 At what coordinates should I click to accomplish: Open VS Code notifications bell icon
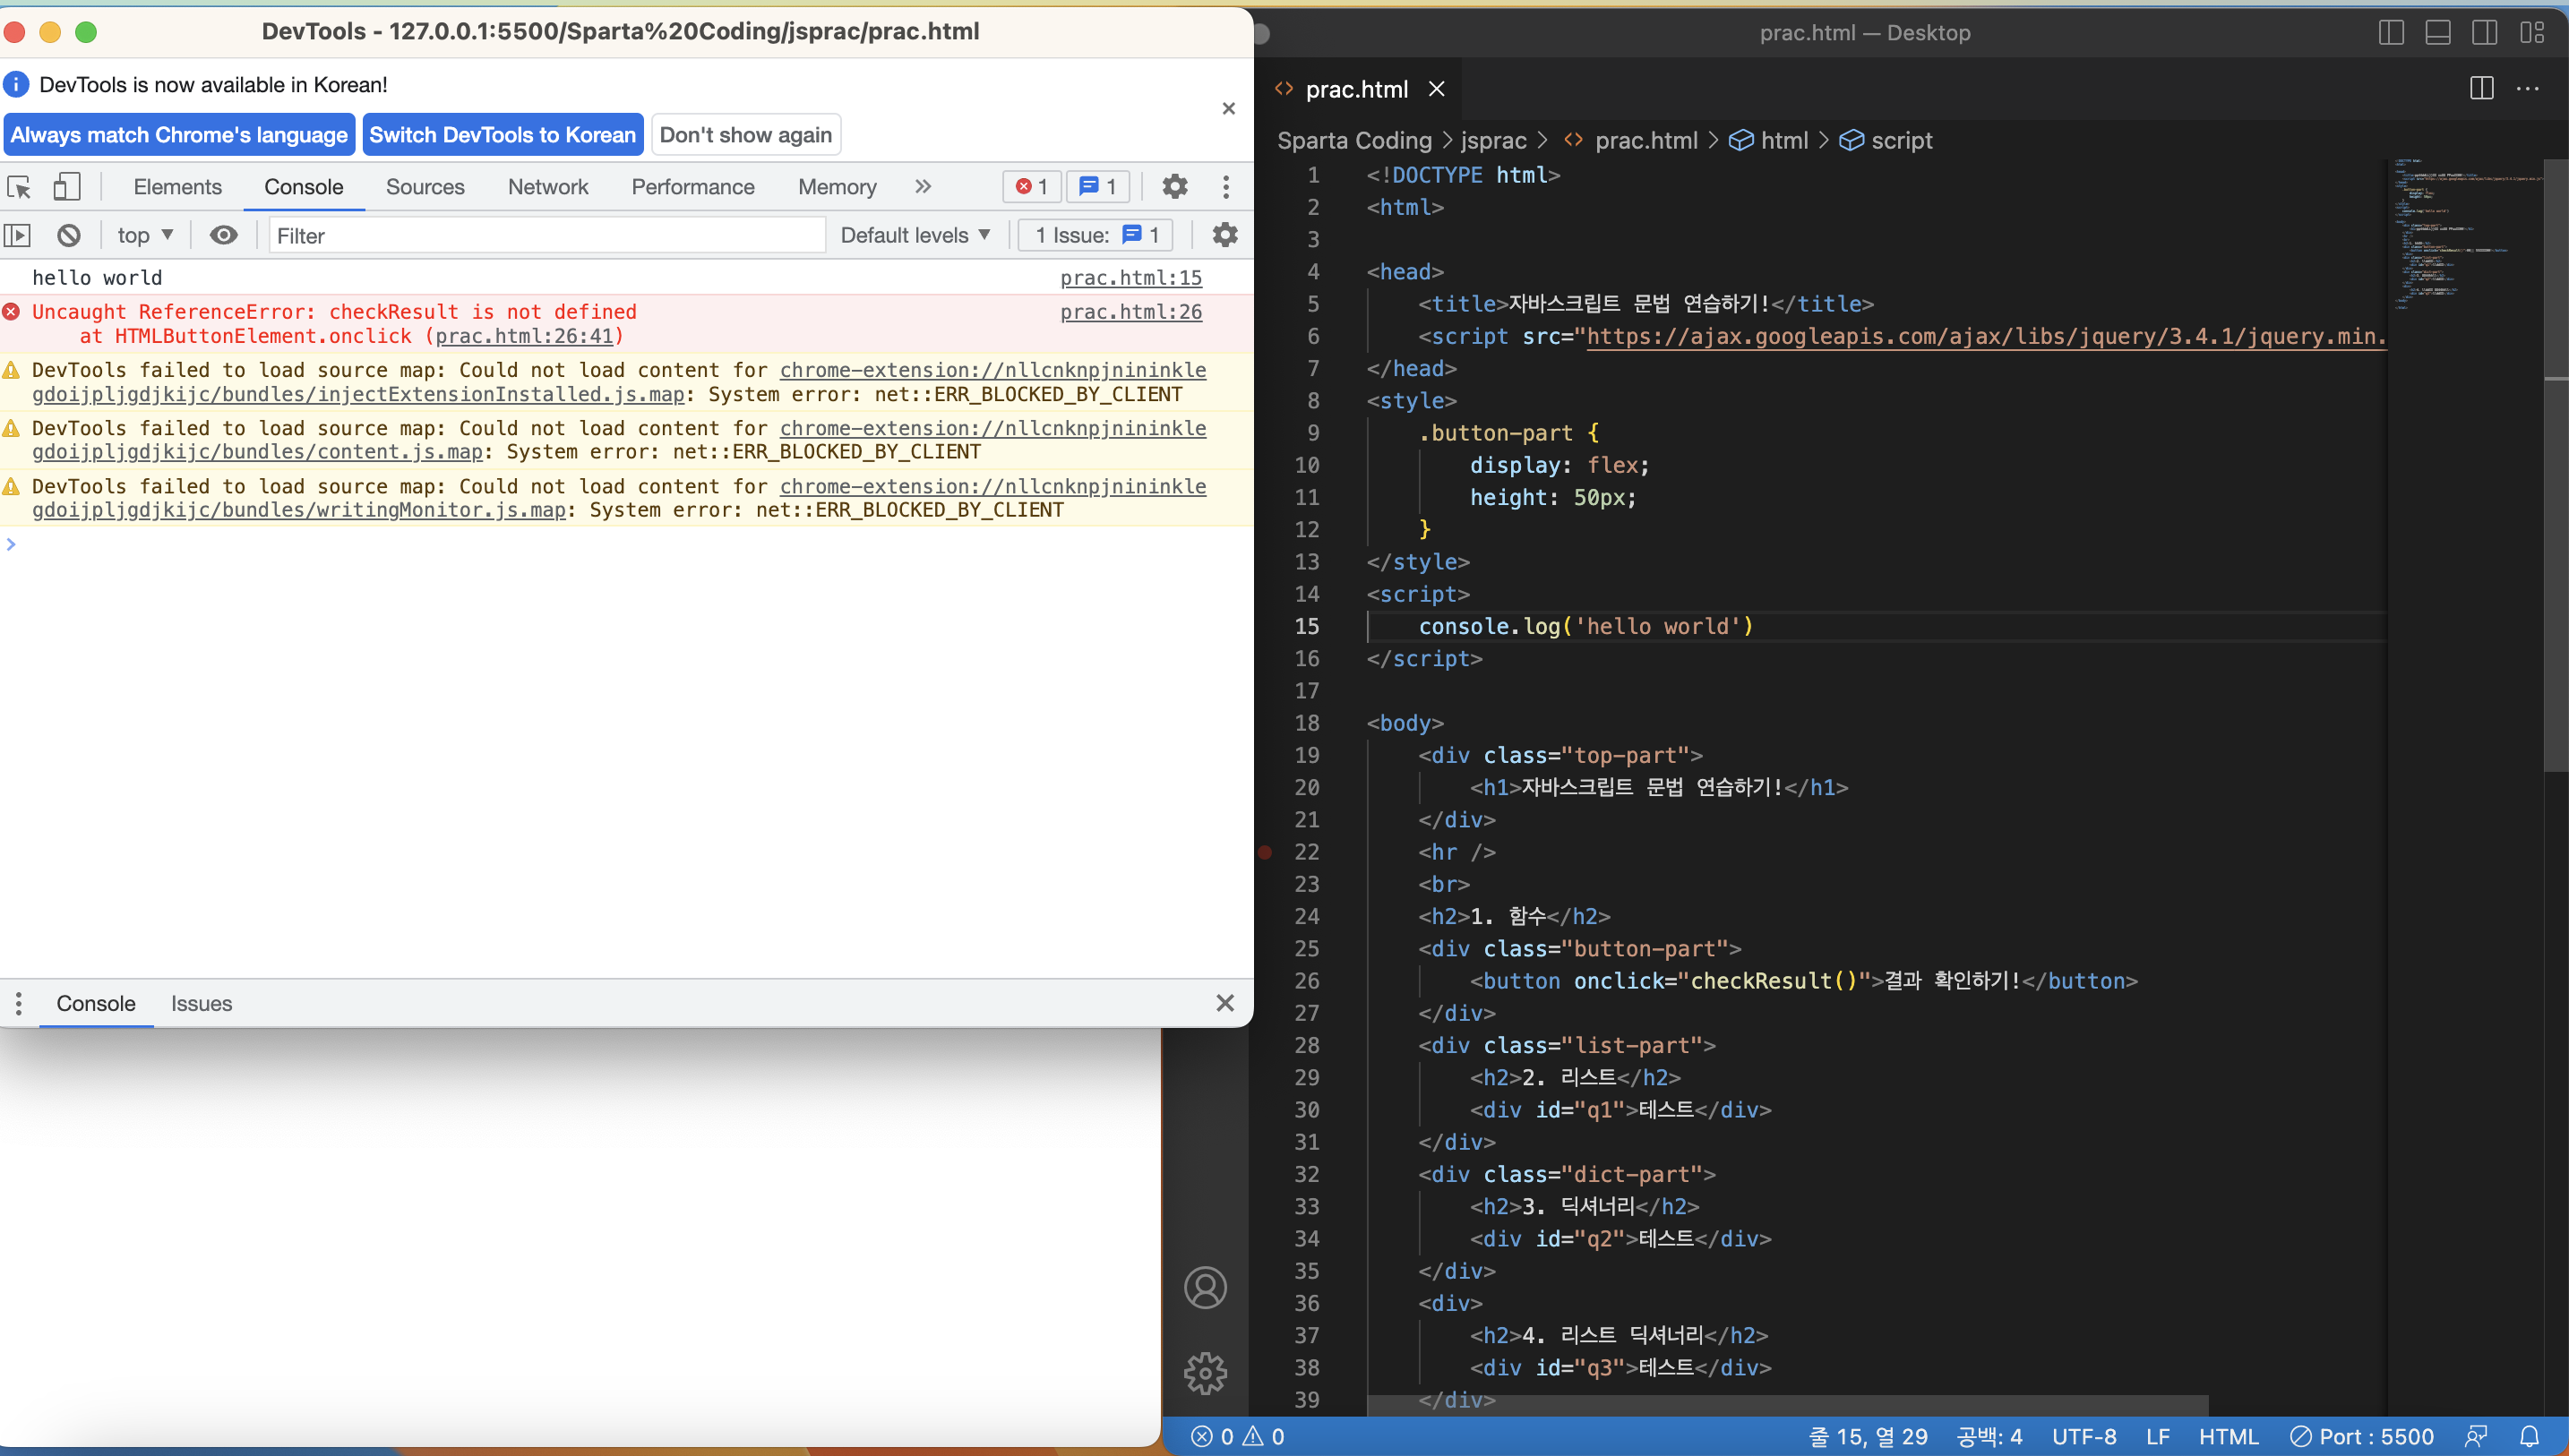tap(2529, 1437)
